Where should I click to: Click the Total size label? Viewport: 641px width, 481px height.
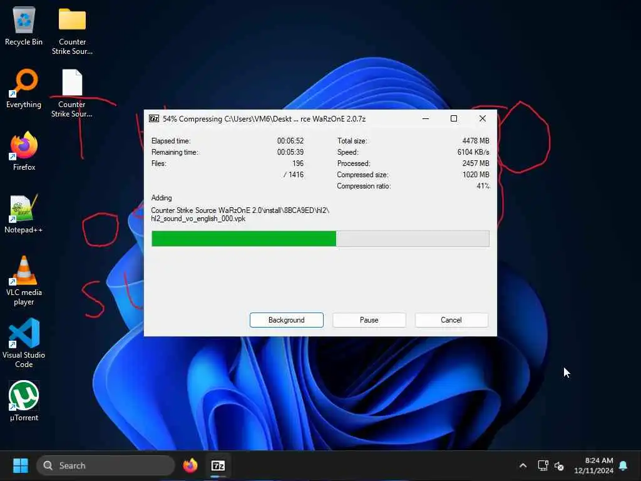tap(352, 141)
